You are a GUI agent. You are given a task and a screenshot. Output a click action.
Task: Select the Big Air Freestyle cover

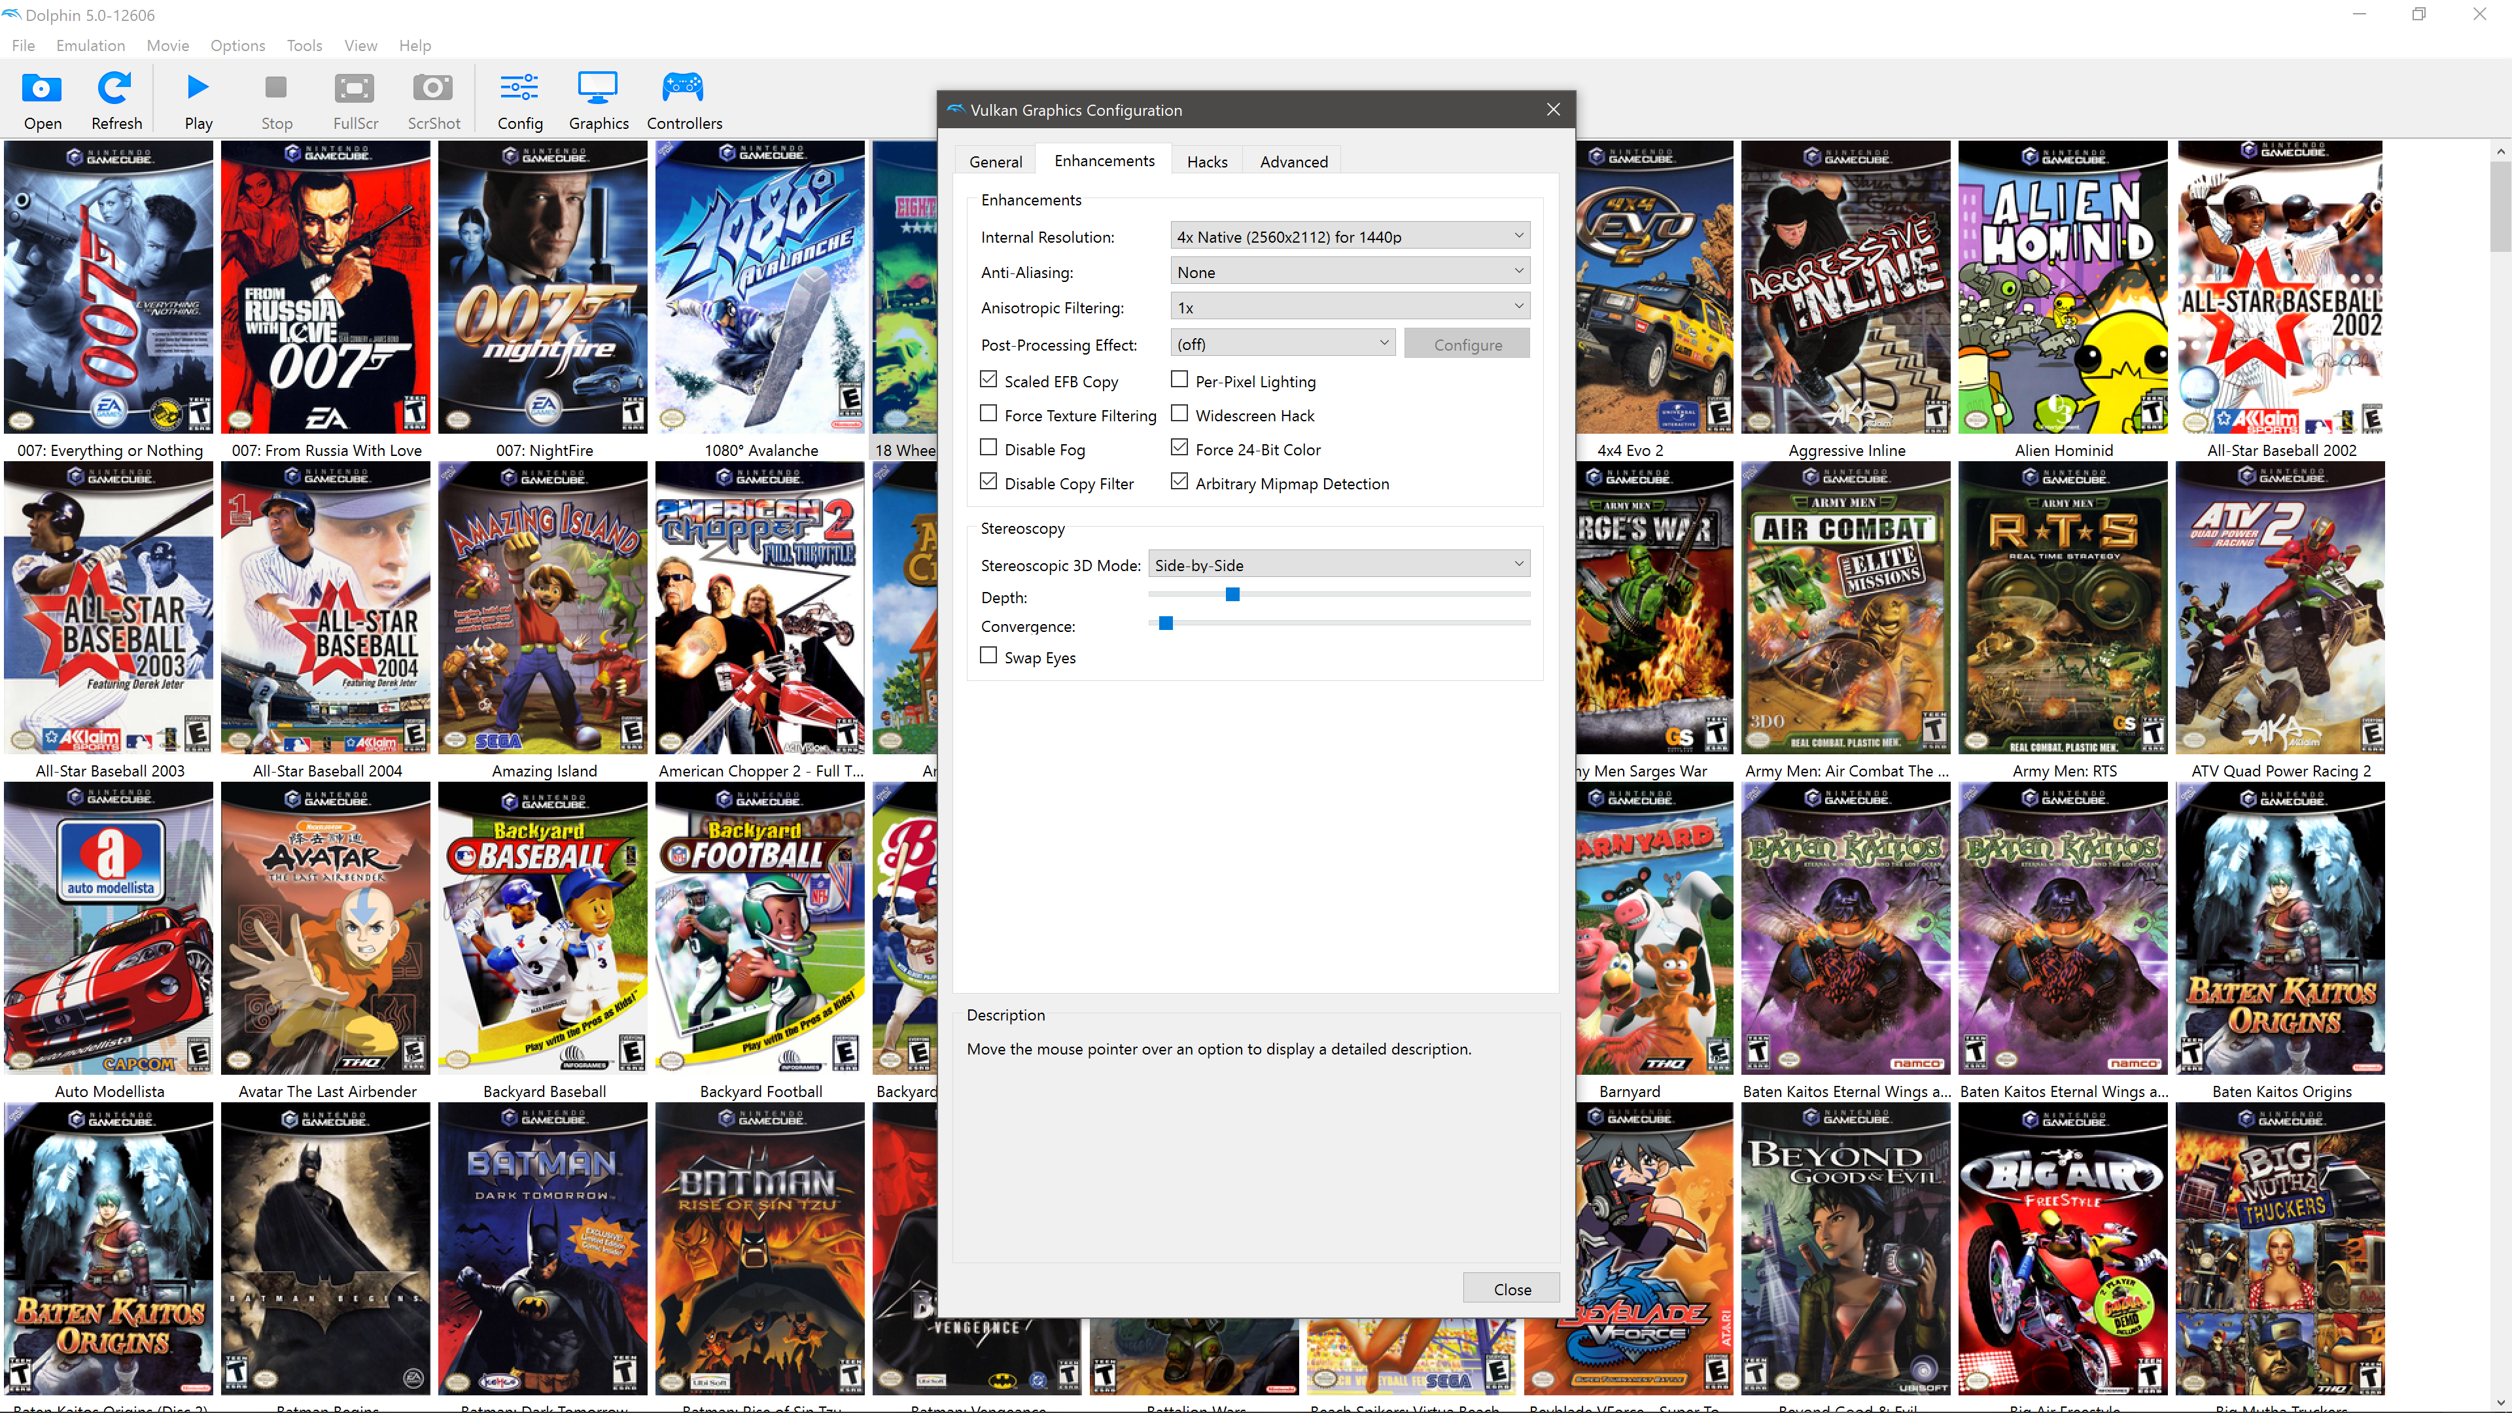(x=2063, y=1249)
